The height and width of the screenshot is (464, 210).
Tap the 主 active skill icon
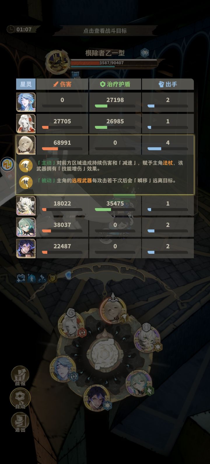[x=26, y=166]
